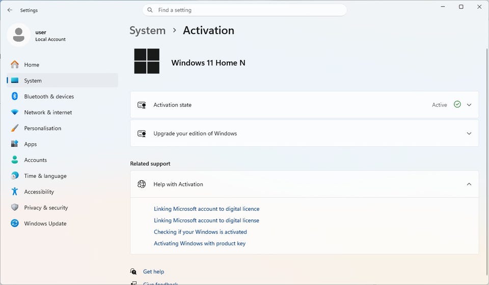Click the back arrow icon
Viewport: 489px width, 285px height.
click(x=10, y=10)
